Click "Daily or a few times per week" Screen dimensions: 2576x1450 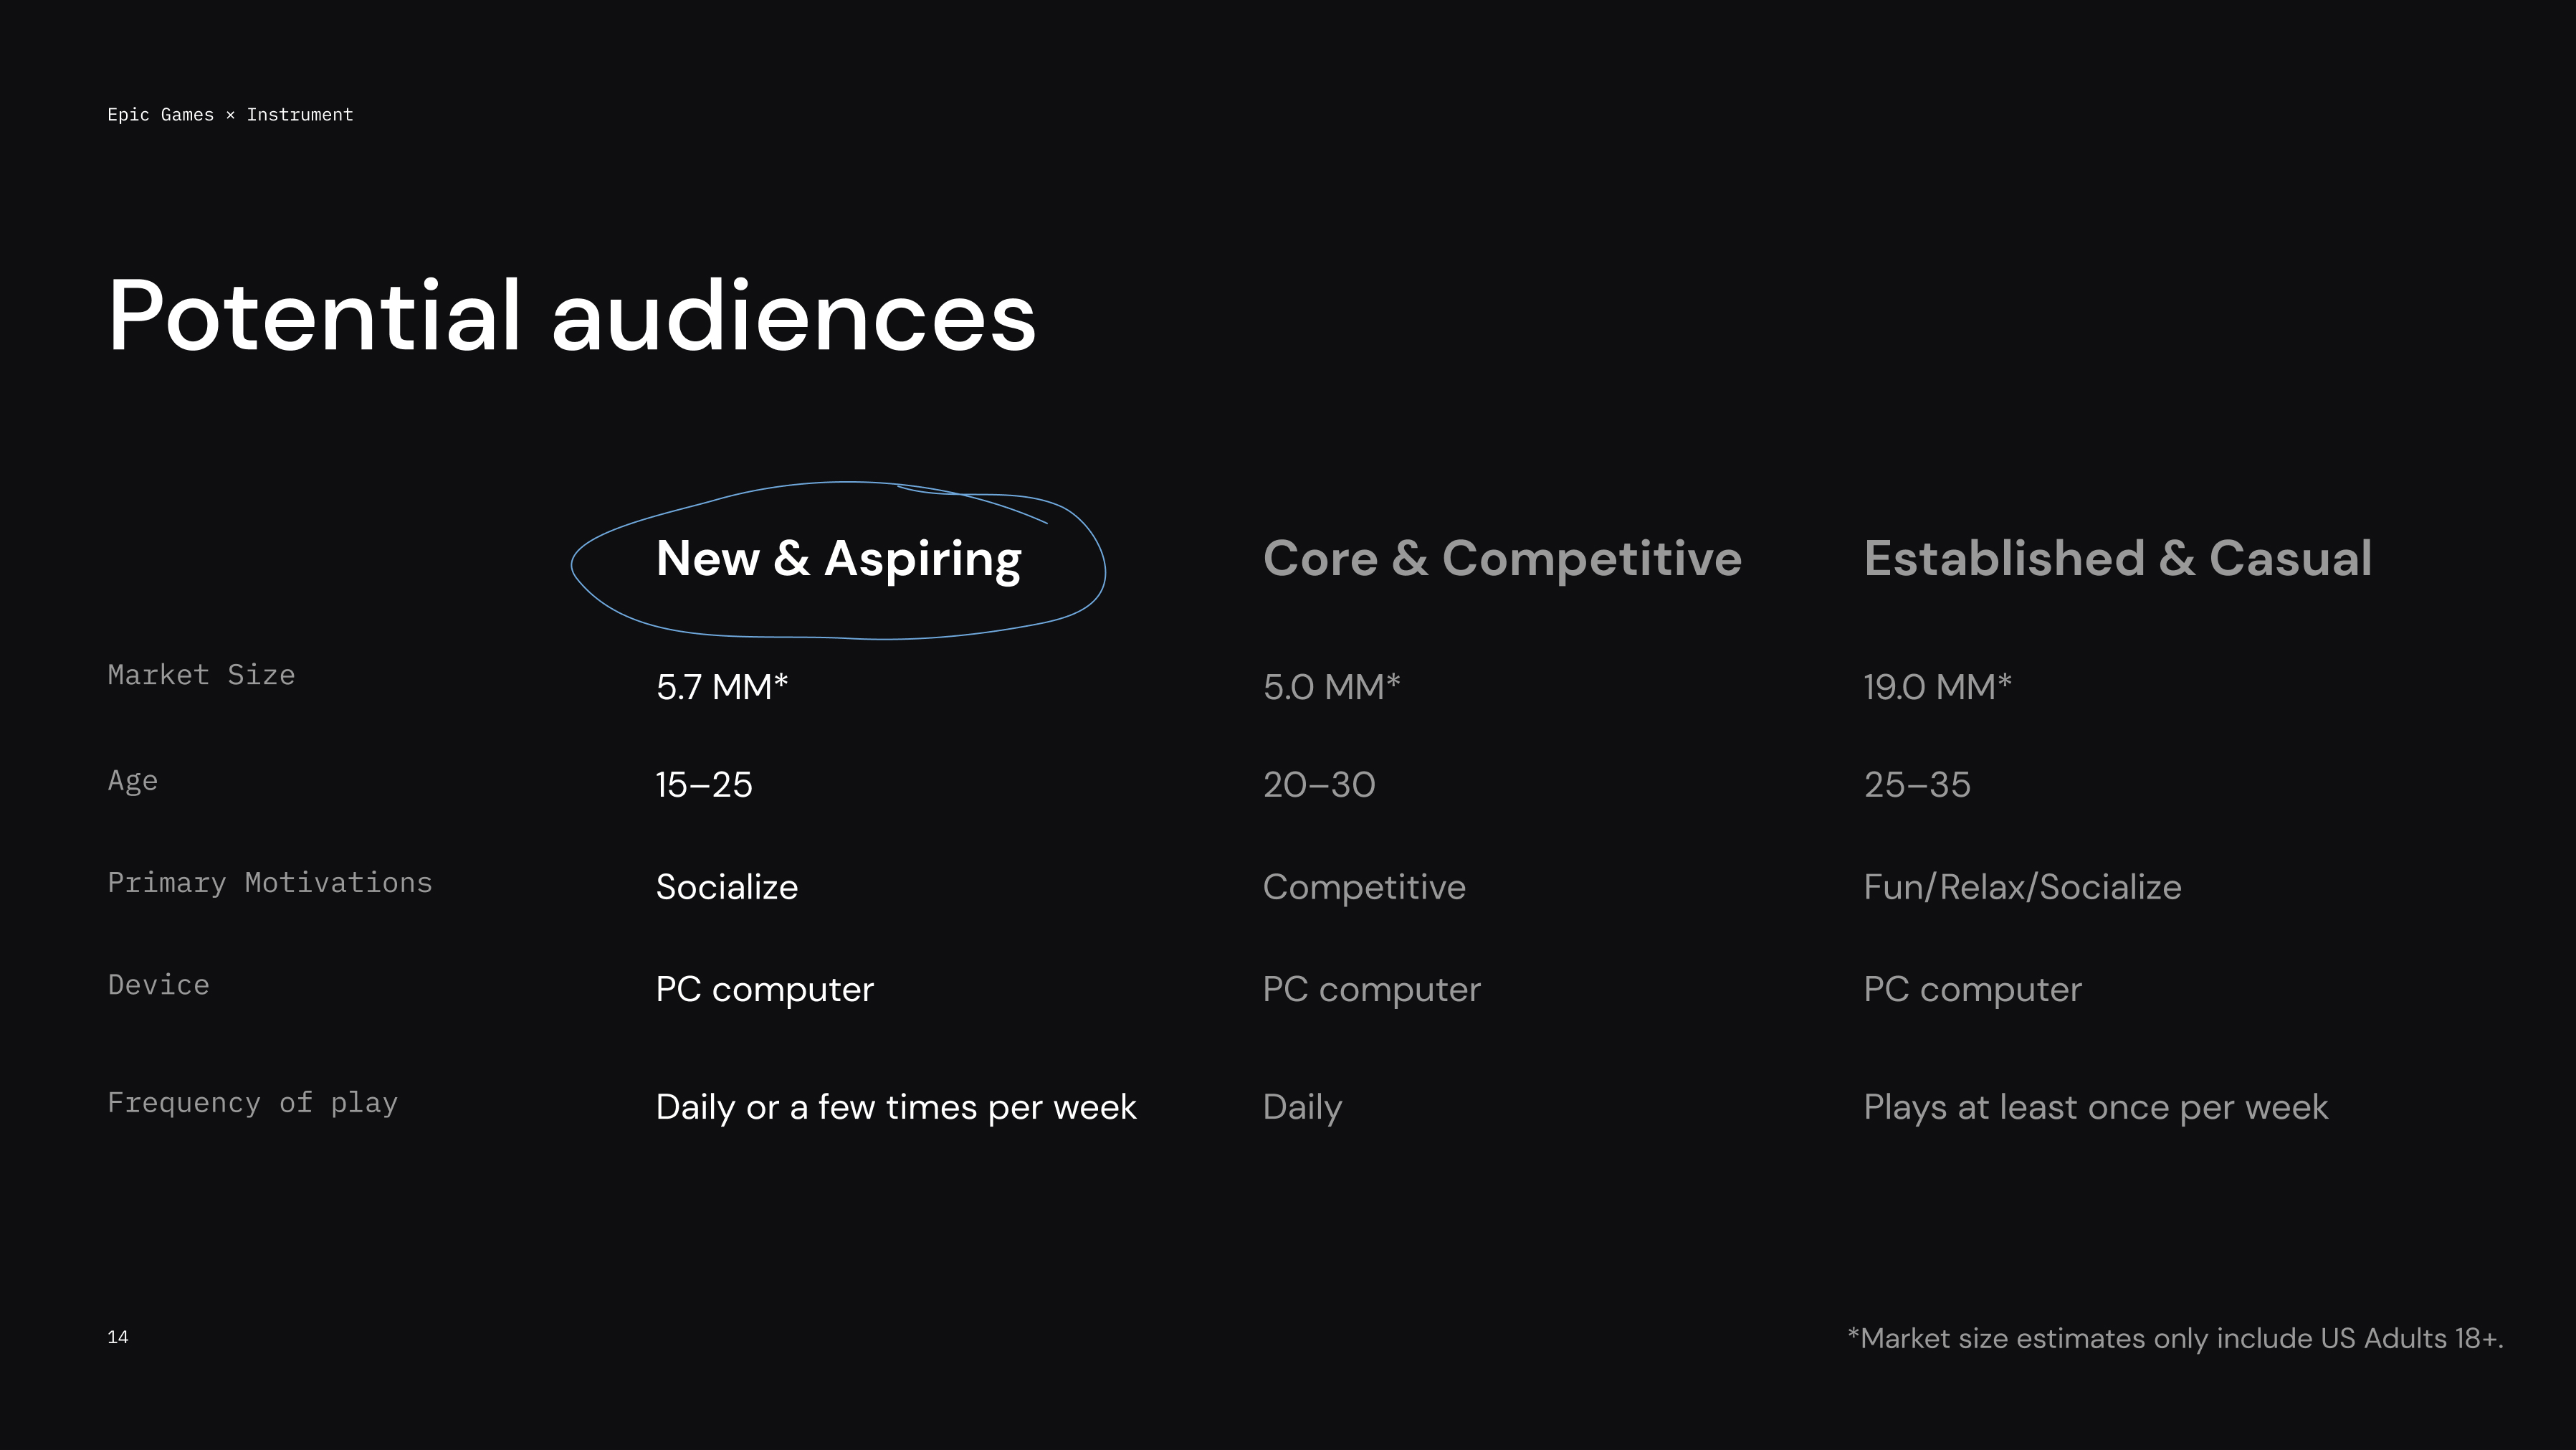pos(895,1107)
